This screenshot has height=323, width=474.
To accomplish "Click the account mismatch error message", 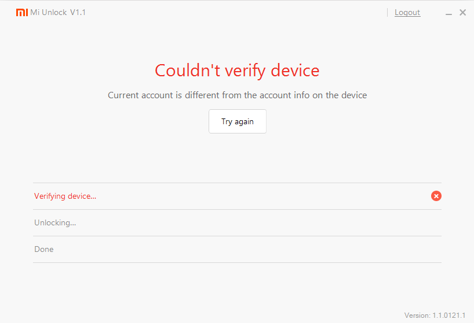I will (237, 95).
